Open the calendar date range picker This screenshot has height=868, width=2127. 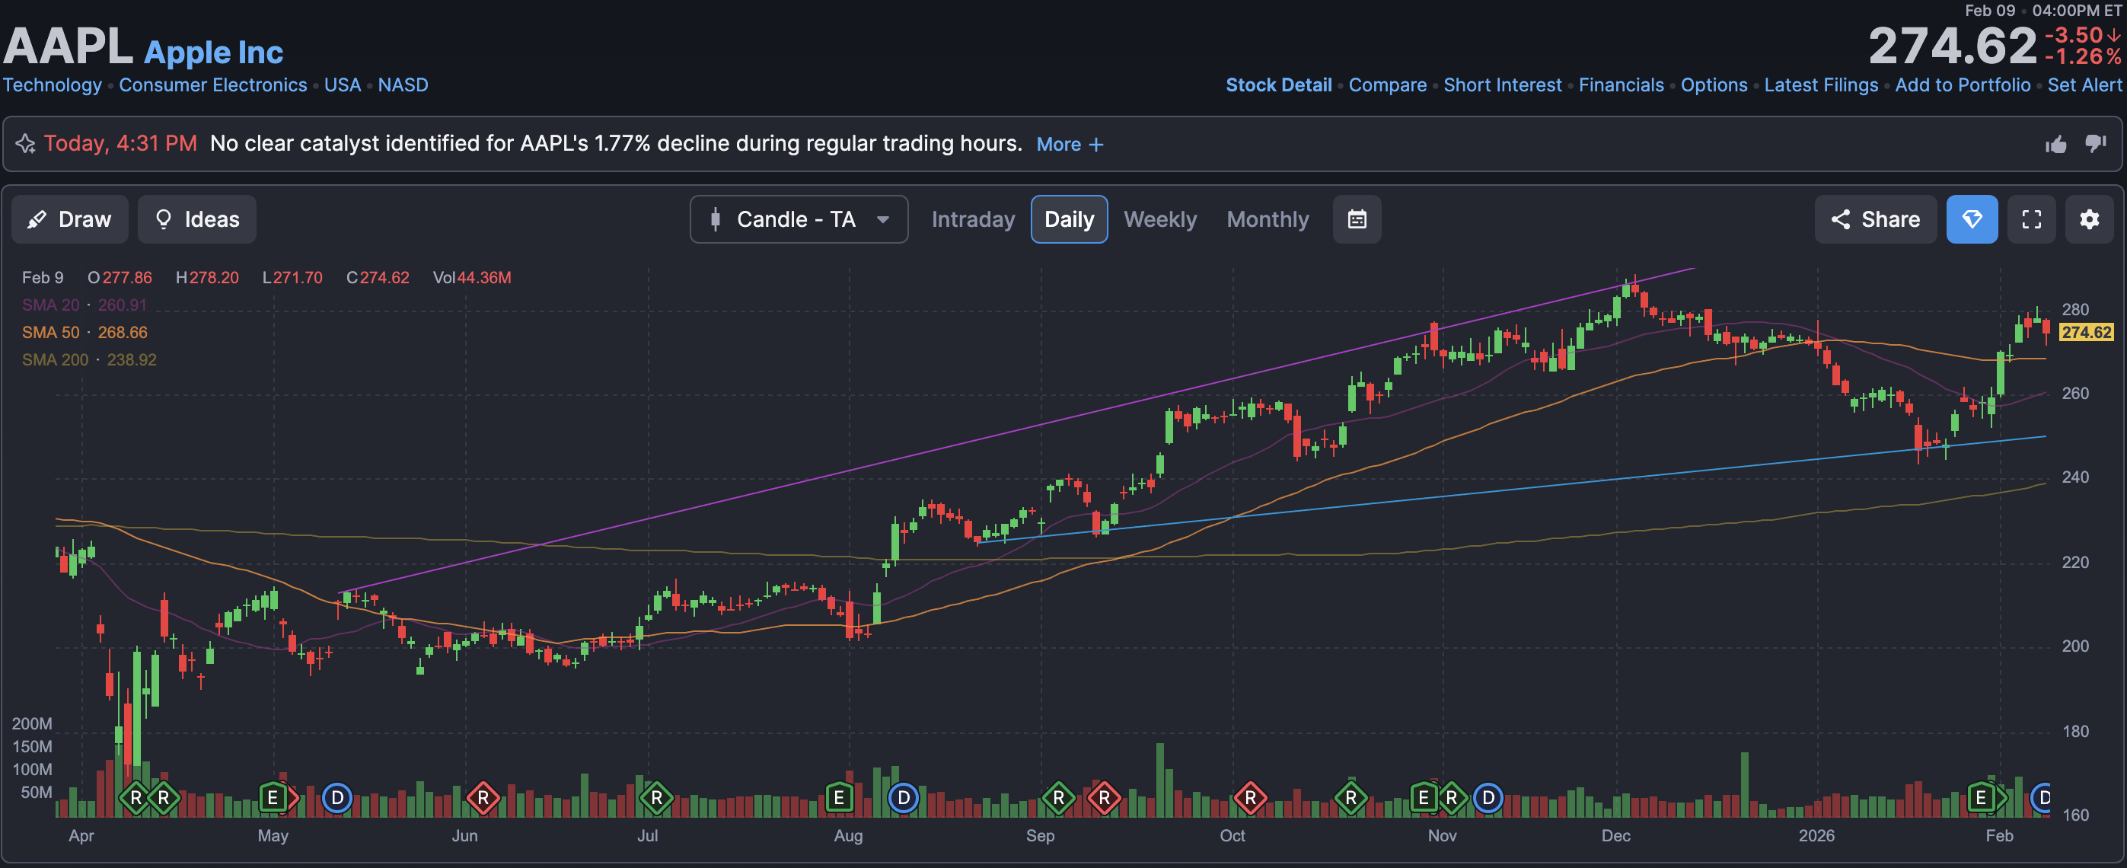[x=1357, y=219]
